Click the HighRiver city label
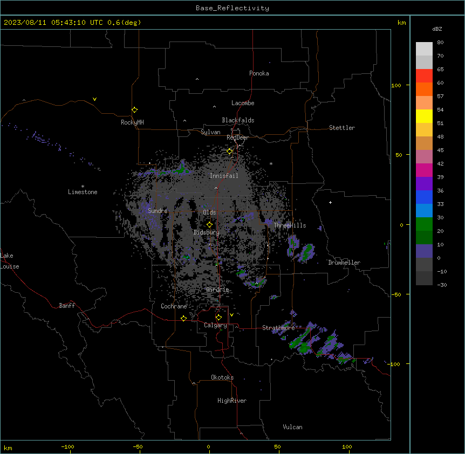The height and width of the screenshot is (454, 465). (x=232, y=401)
